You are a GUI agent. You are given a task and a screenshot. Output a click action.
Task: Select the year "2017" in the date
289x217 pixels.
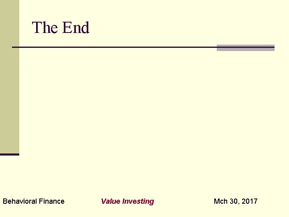point(250,201)
